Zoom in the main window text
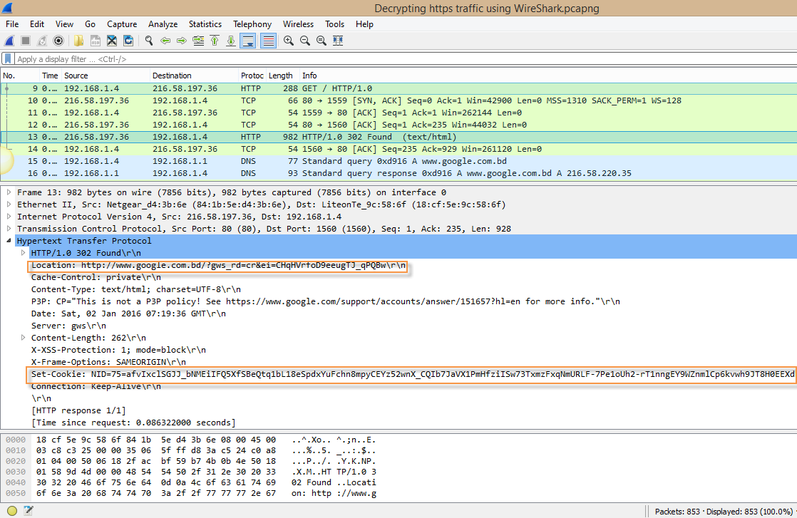Viewport: 797px width, 518px height. coord(288,41)
